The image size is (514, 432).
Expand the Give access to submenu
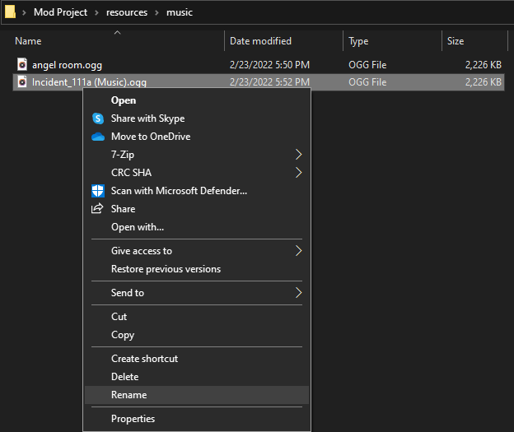(x=298, y=251)
